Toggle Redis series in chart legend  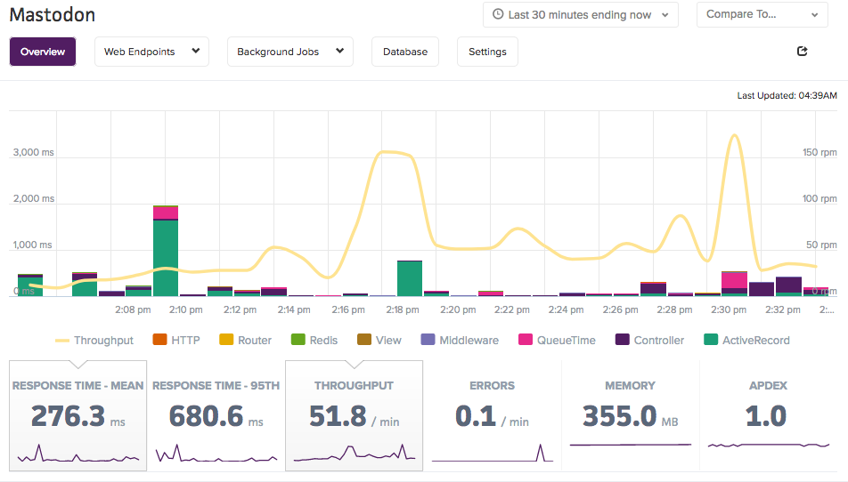coord(314,340)
